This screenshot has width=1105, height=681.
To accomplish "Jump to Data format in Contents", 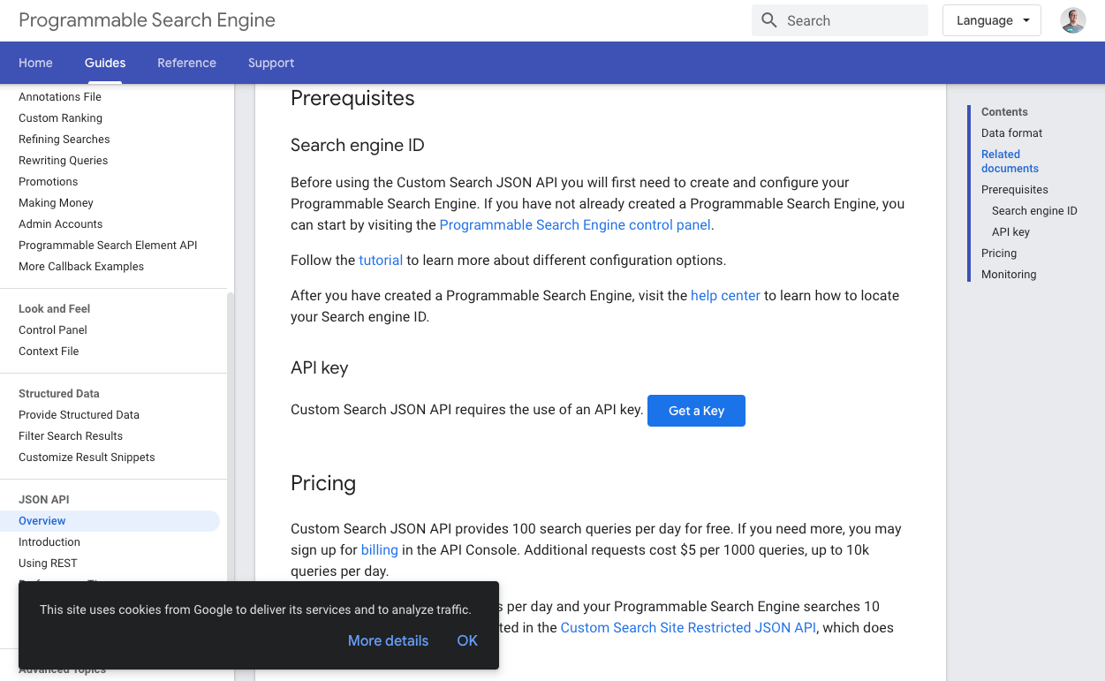I will (1011, 132).
